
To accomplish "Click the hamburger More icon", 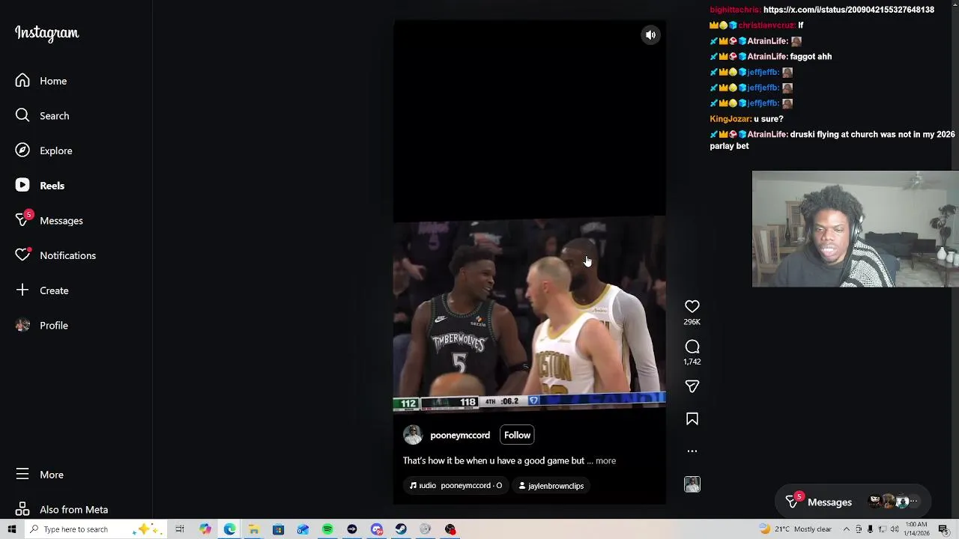I will coord(22,475).
